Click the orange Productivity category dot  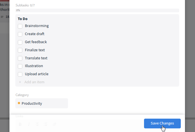19,103
